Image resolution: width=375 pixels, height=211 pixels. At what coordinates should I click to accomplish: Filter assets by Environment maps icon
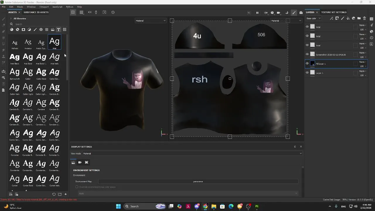point(53,30)
